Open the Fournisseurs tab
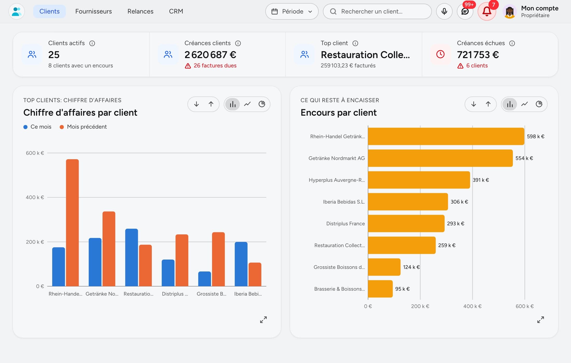 coord(93,11)
